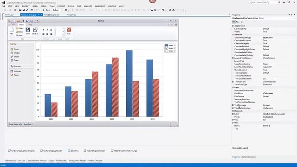Screen dimensions: 297x167
Task: Click the Bold formatting icon
Action: click(43, 30)
